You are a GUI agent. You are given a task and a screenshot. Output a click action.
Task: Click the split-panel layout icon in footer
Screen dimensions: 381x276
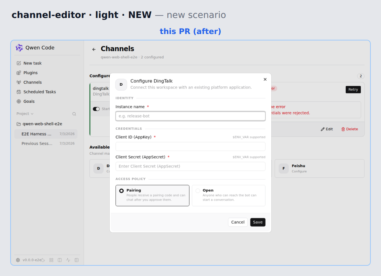[60, 260]
